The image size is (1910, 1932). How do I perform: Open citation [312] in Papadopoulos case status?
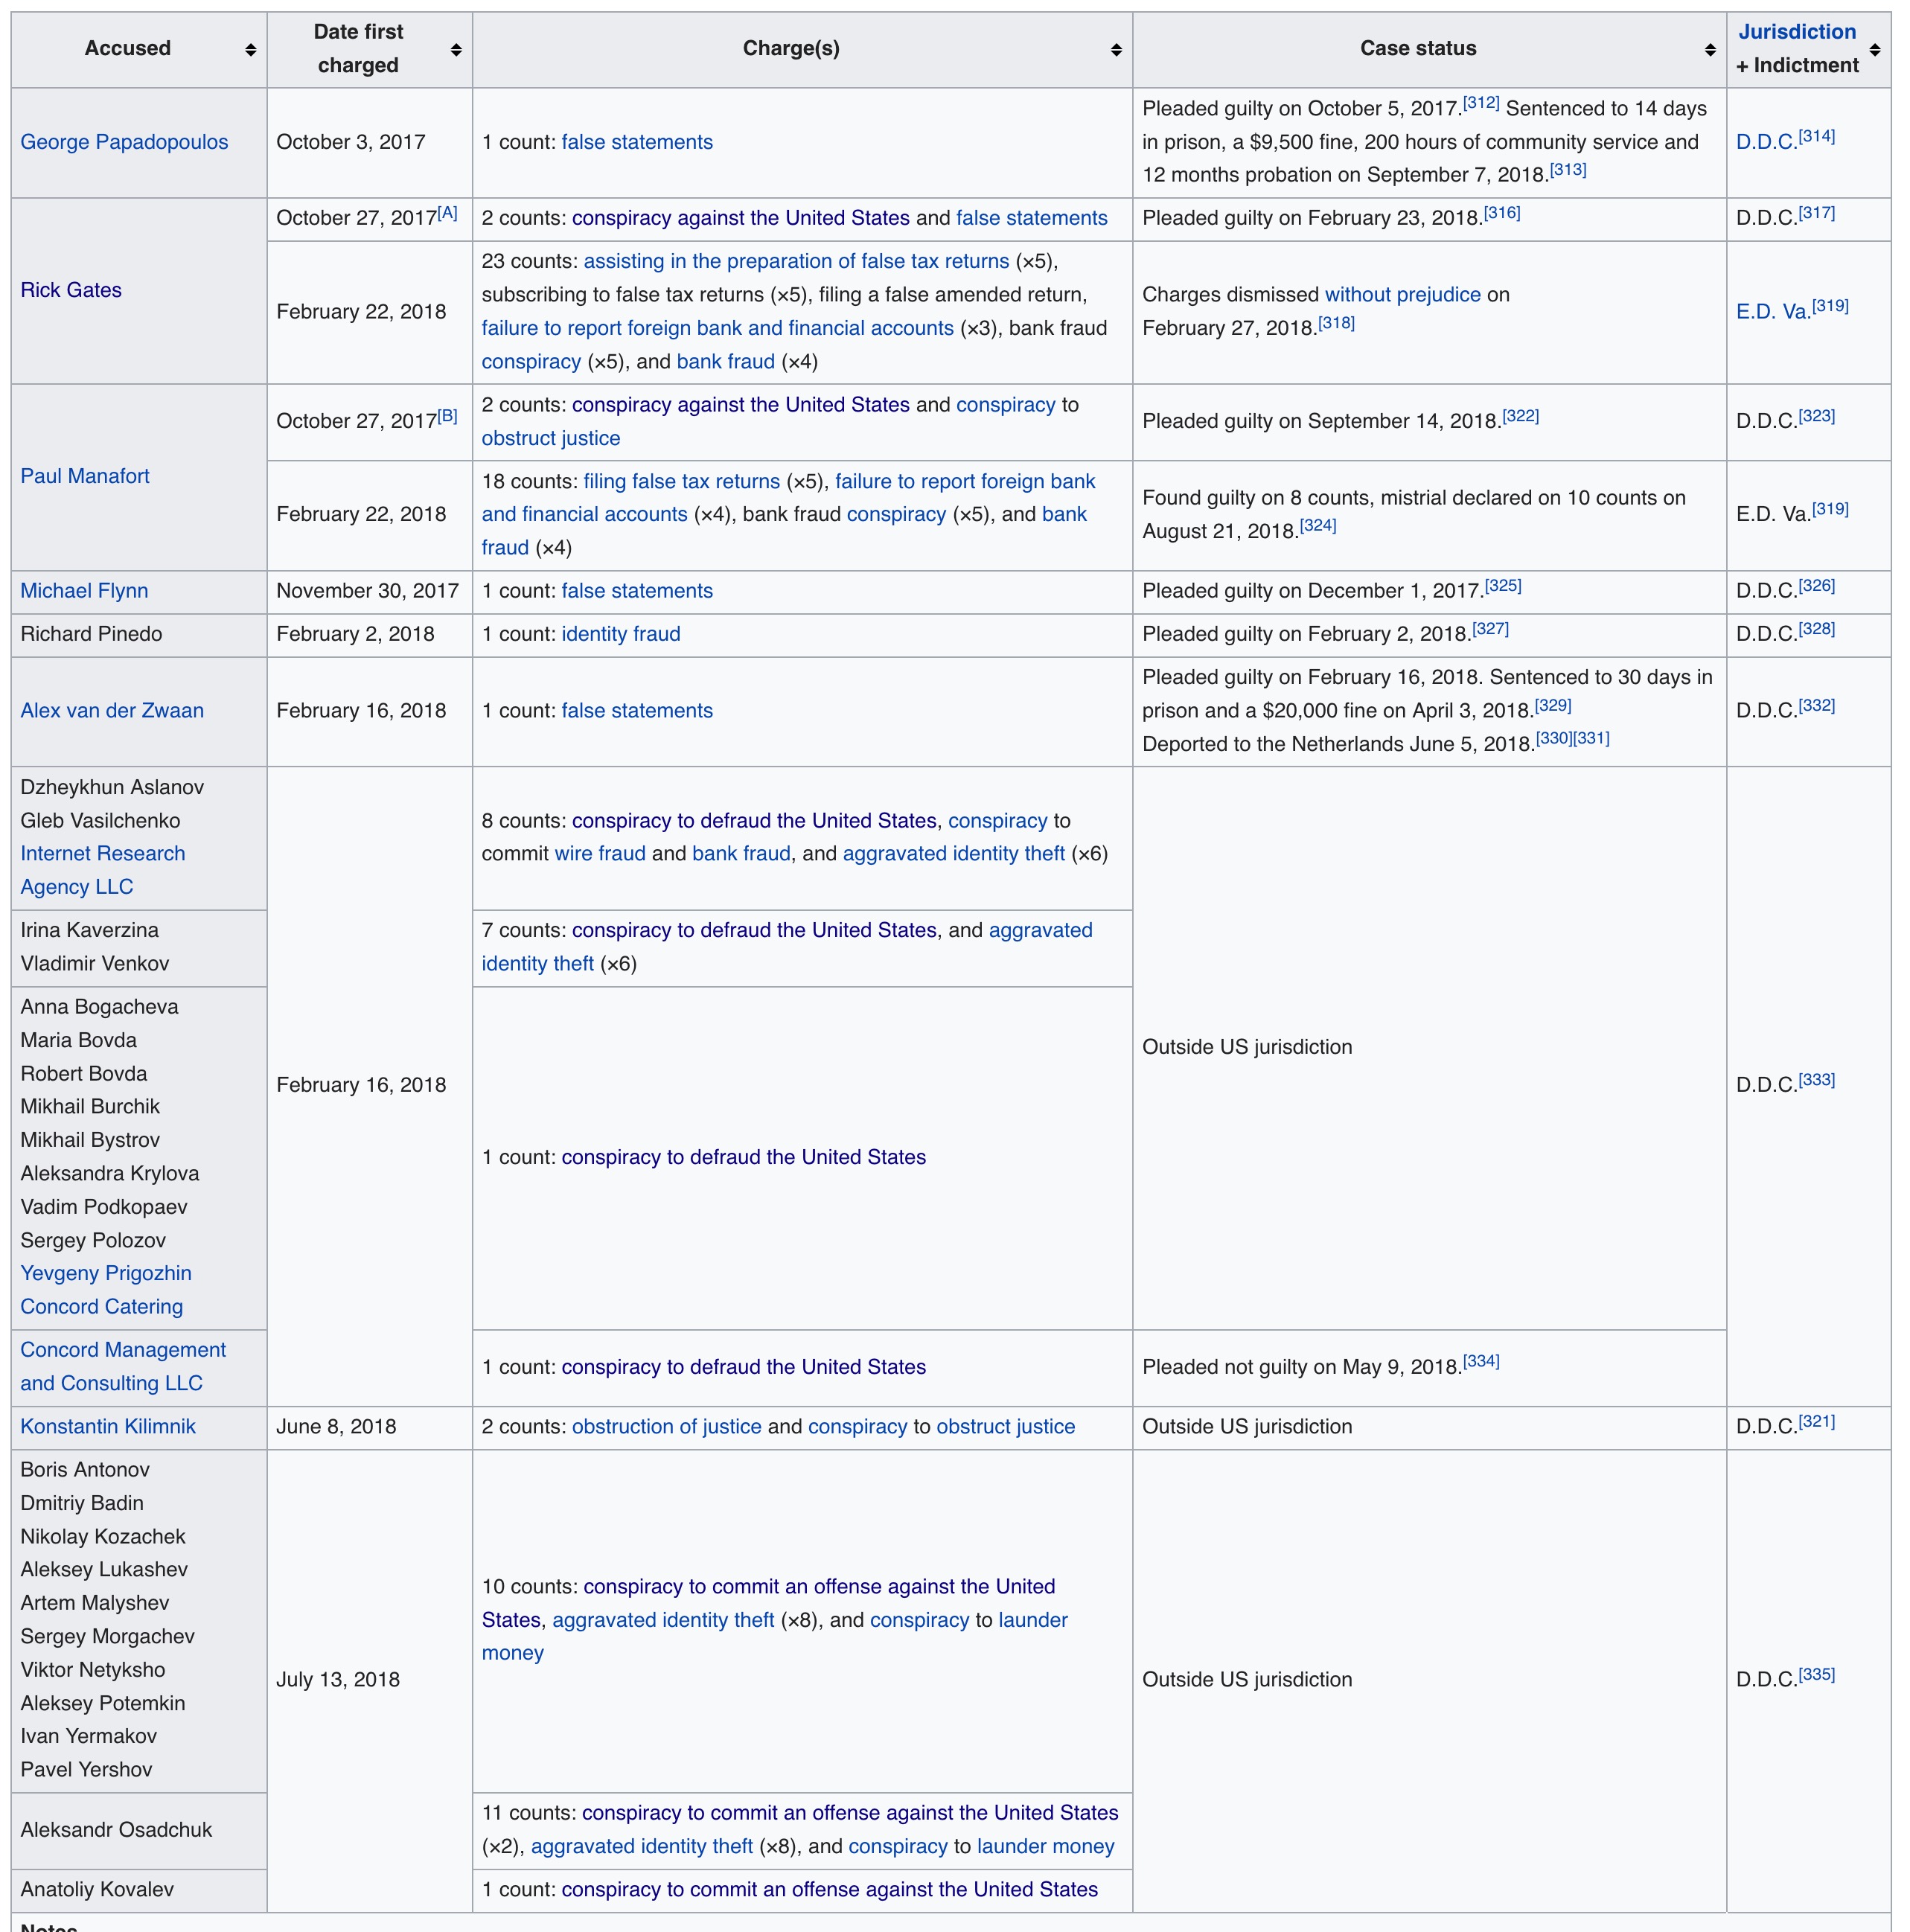pyautogui.click(x=1481, y=103)
